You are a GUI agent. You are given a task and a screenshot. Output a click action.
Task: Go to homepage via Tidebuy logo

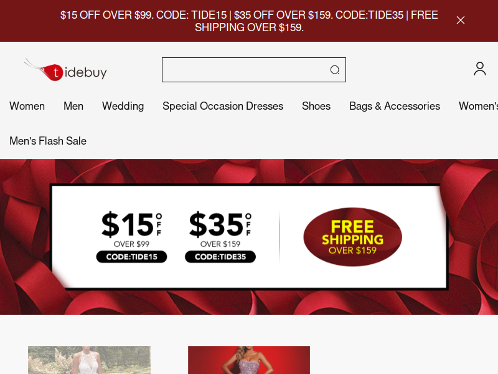pos(65,70)
